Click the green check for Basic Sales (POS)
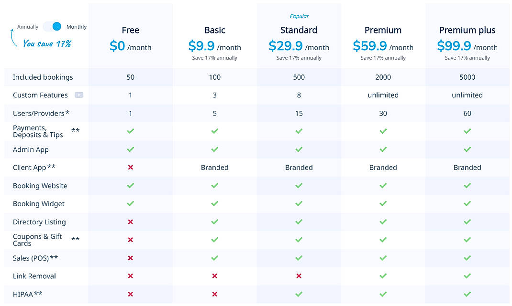This screenshot has width=512, height=306. click(214, 258)
